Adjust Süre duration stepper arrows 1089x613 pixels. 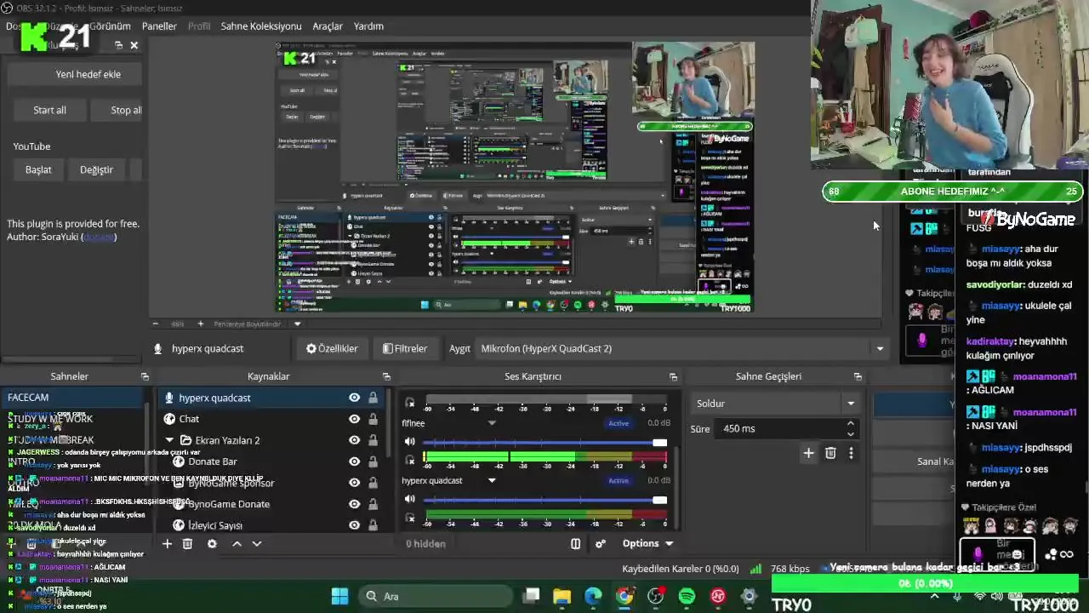[x=850, y=428]
